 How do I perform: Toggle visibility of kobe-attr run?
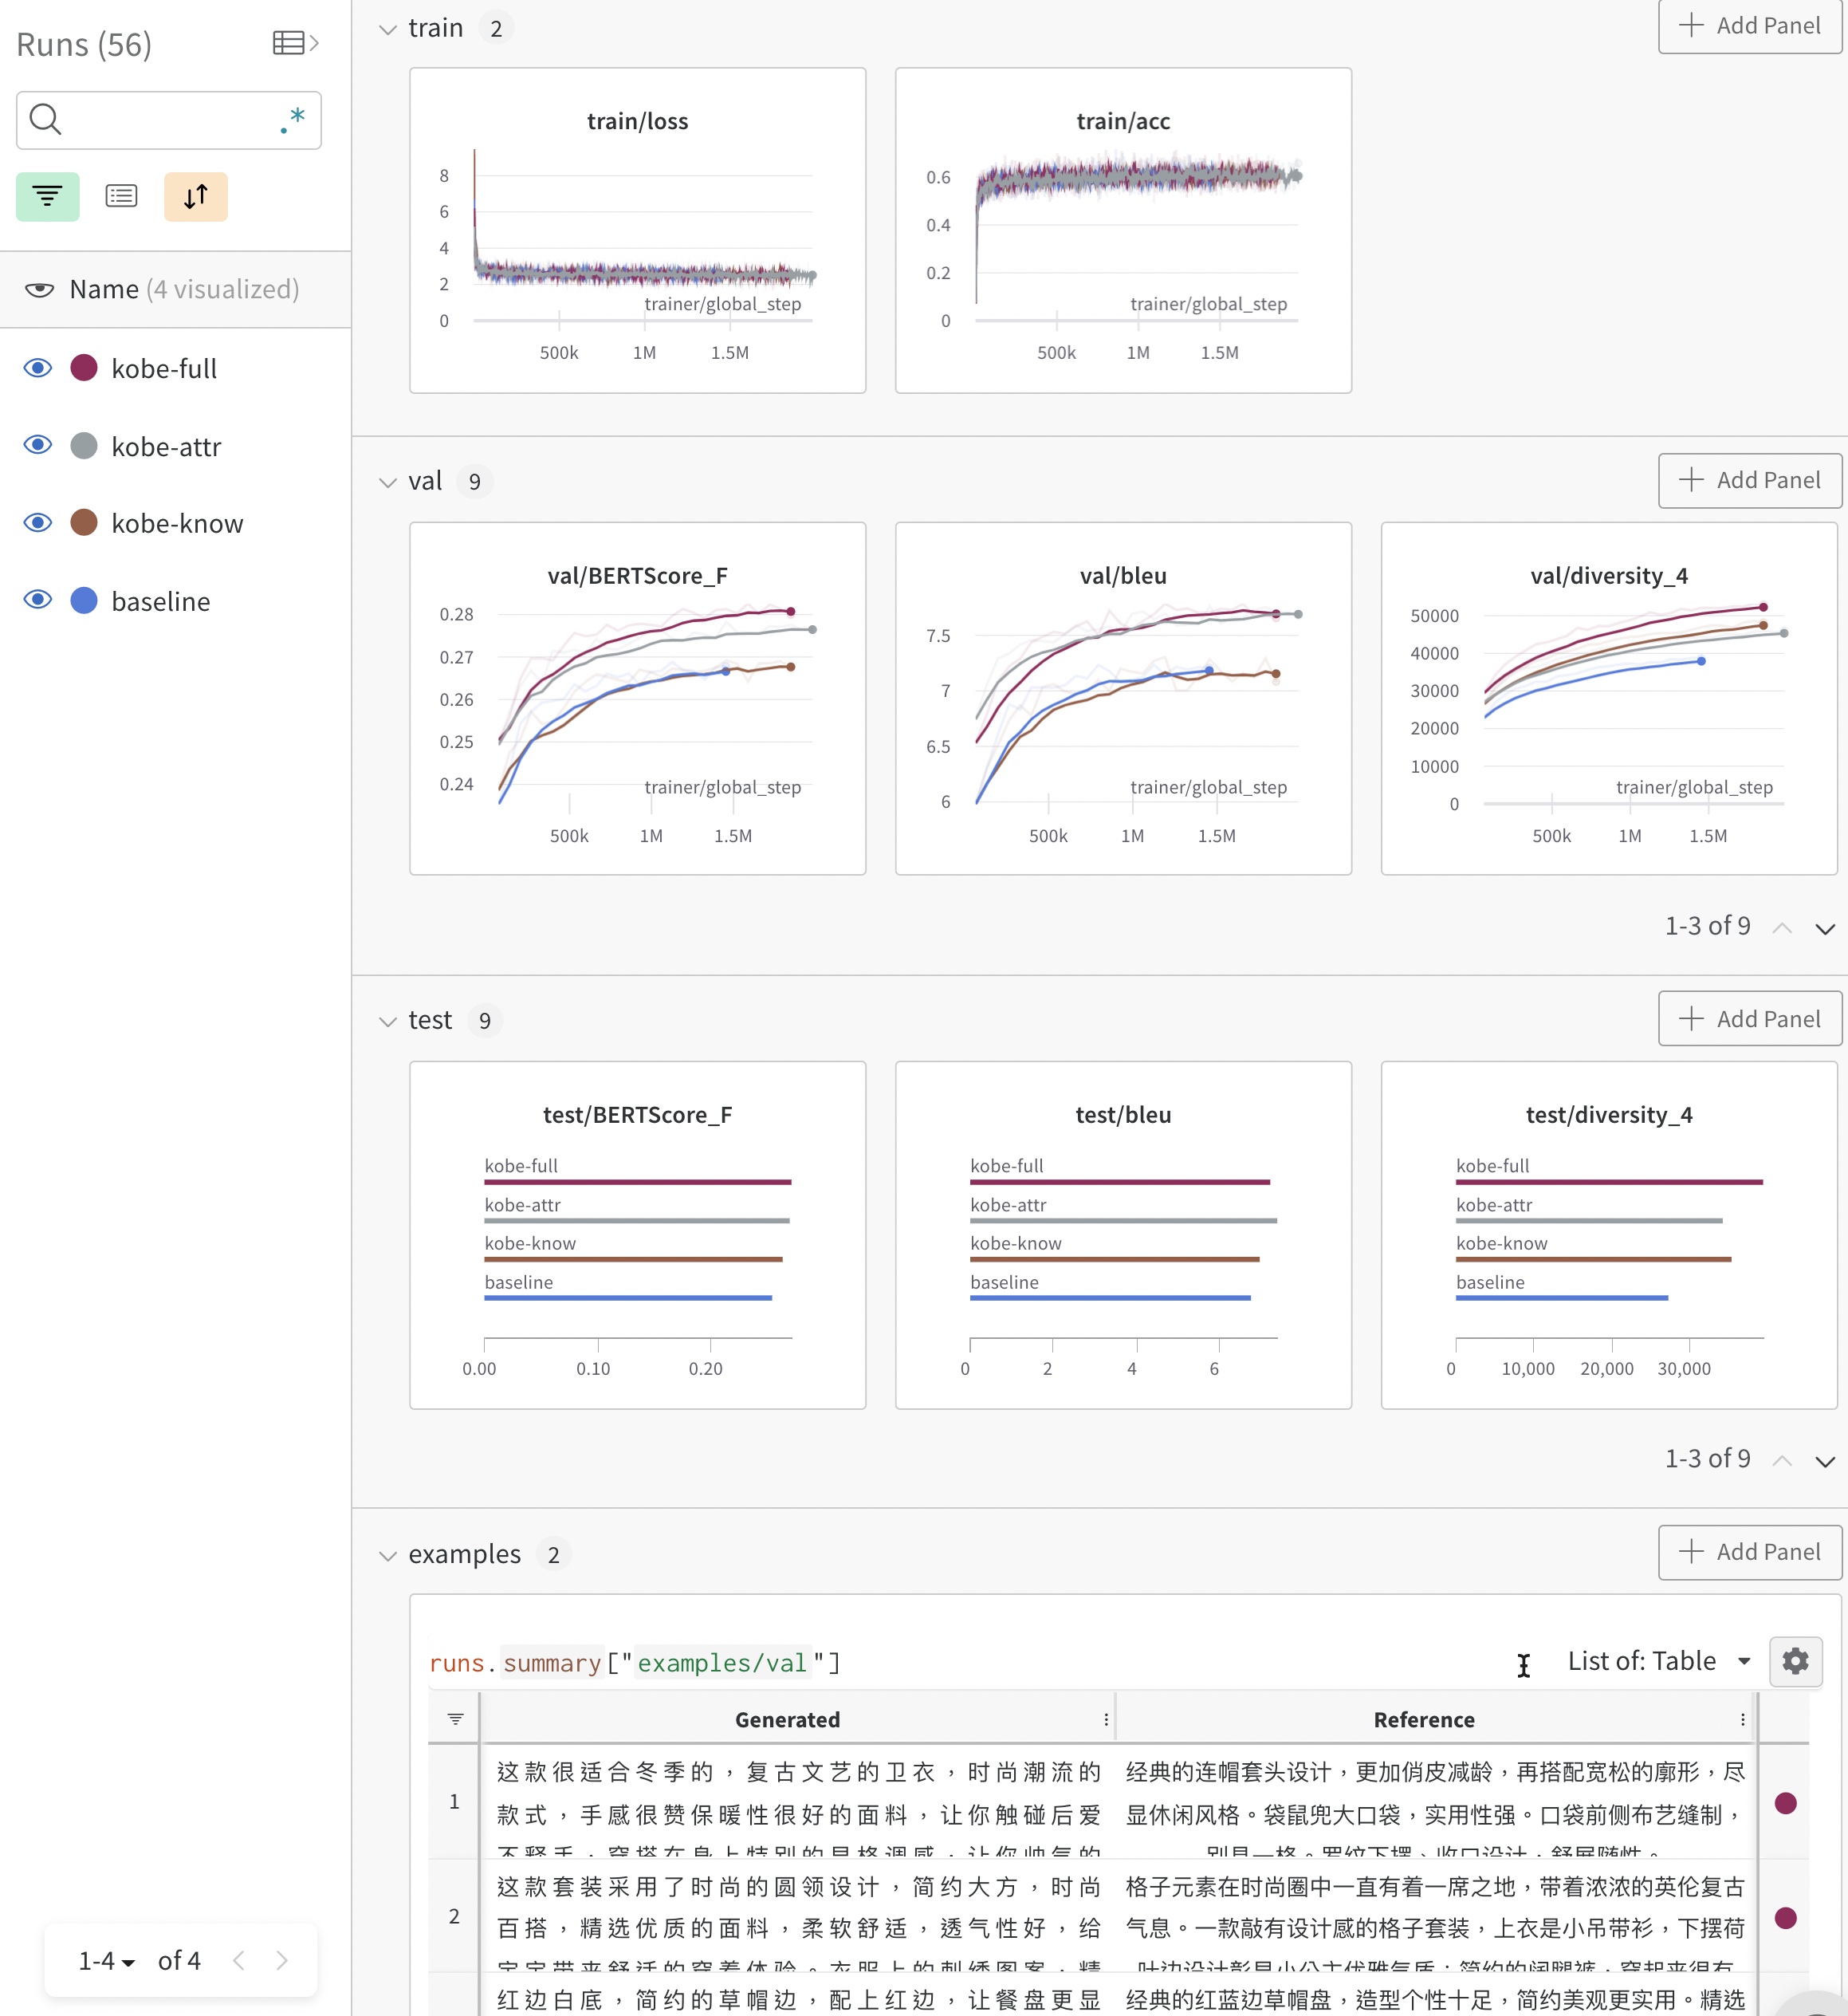(x=38, y=445)
